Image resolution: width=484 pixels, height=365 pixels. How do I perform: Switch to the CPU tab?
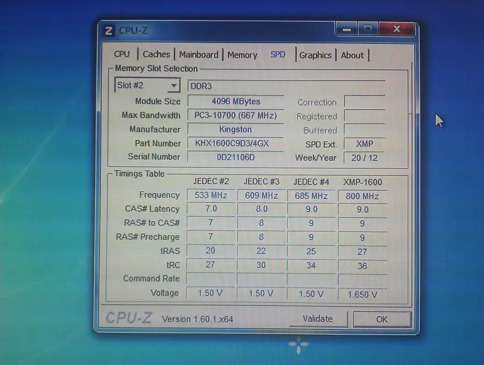click(122, 54)
